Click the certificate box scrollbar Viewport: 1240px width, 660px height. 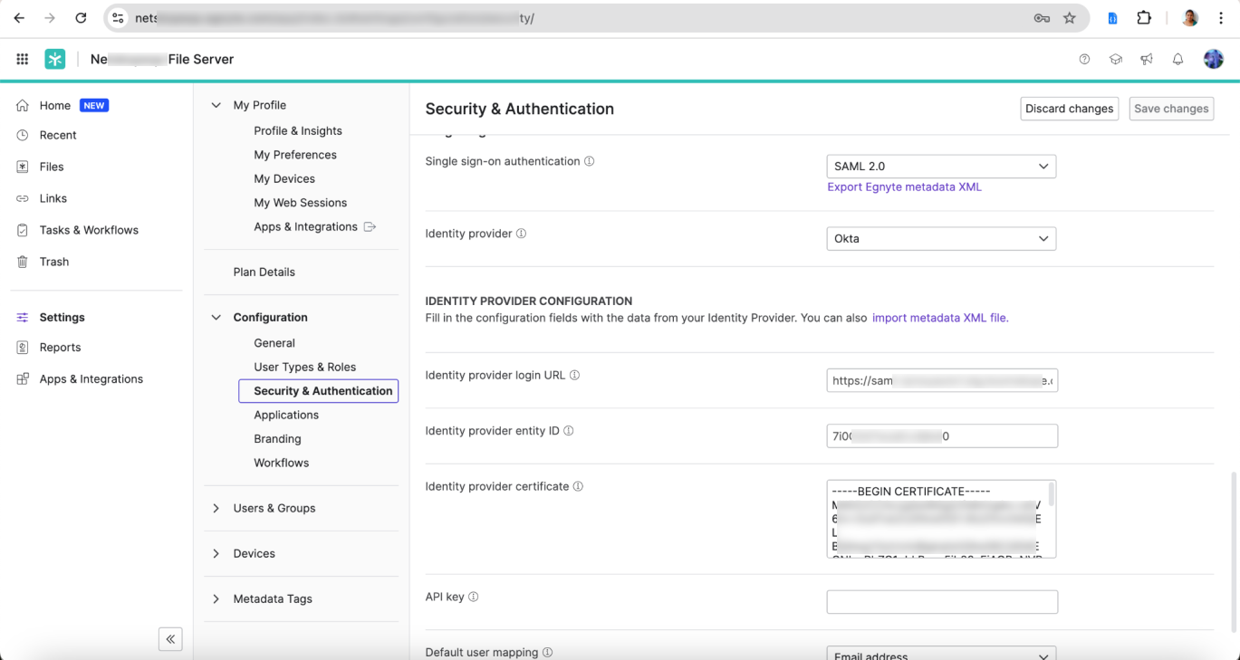1052,494
